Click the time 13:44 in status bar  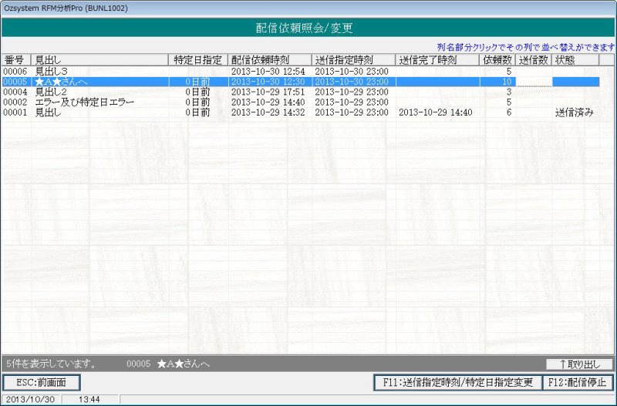coord(89,399)
